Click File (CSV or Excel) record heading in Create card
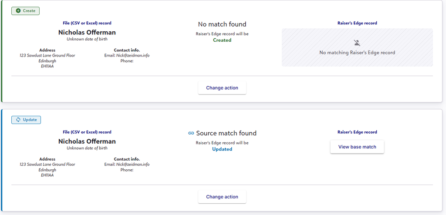Viewport: 446px width, 215px height. click(x=87, y=23)
